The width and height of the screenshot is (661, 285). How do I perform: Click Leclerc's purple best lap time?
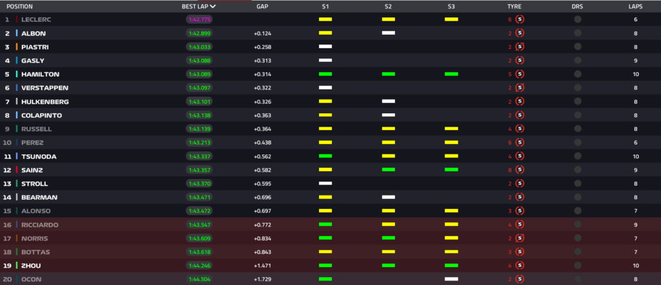tap(199, 19)
